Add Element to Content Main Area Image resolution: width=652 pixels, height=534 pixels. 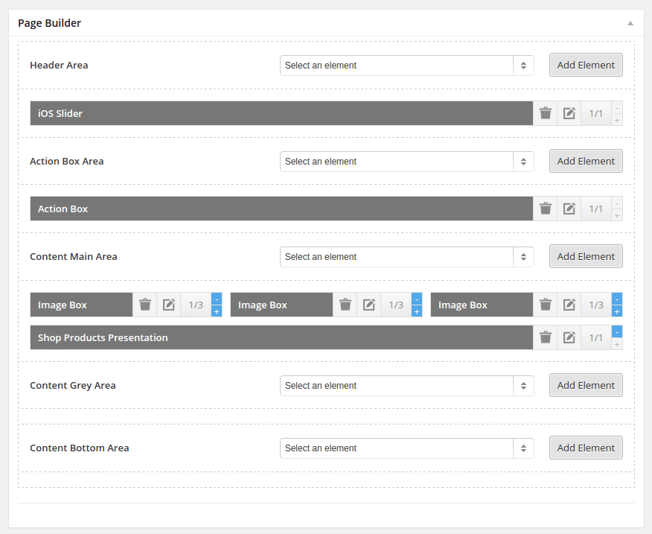(x=586, y=256)
